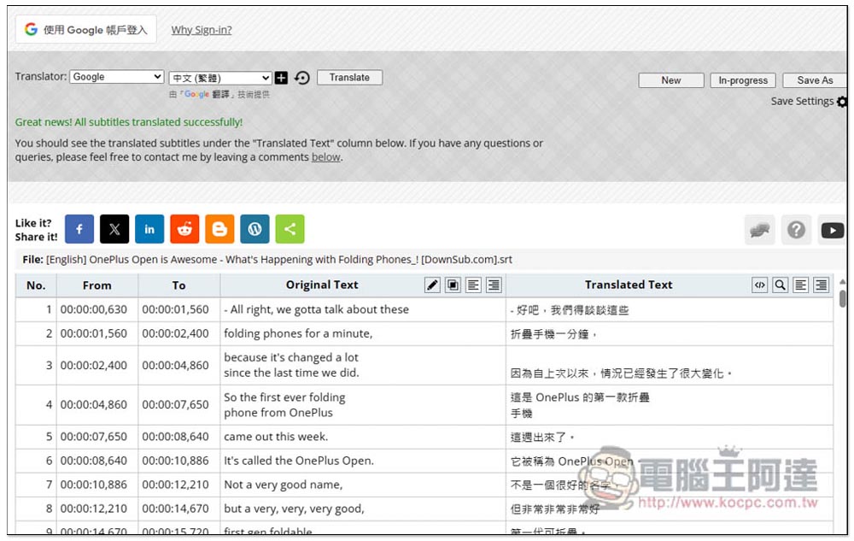Click cell 'came out this week.'

pyautogui.click(x=363, y=437)
